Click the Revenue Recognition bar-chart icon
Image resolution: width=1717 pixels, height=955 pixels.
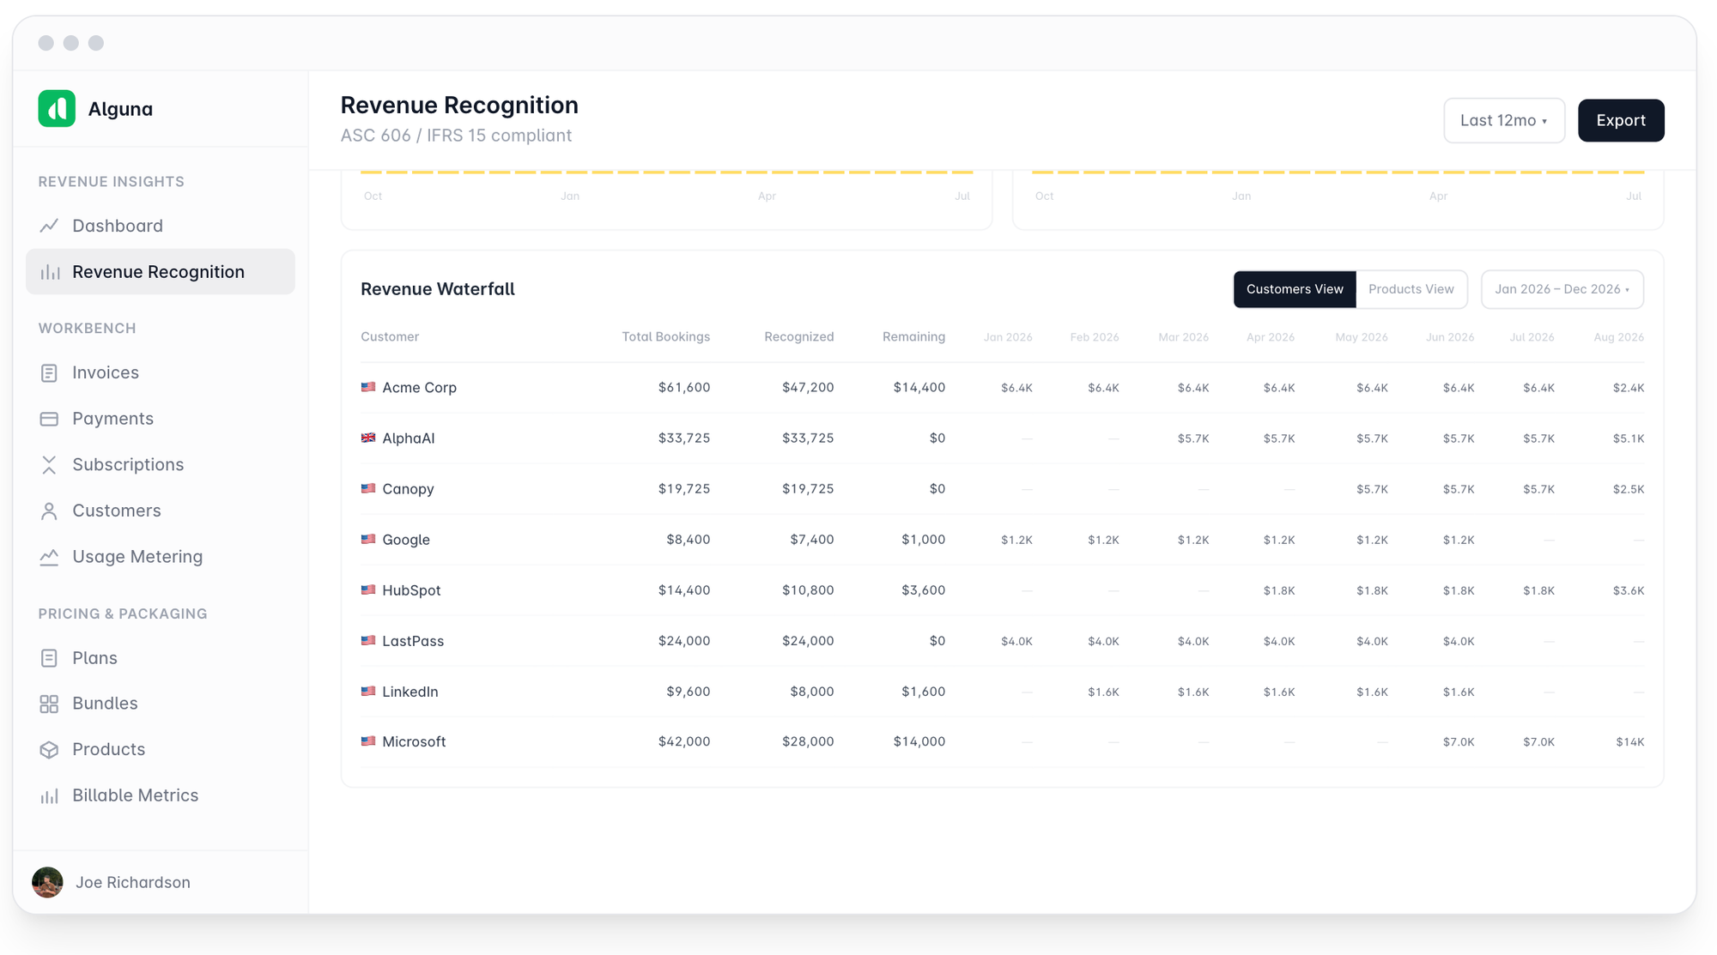50,272
